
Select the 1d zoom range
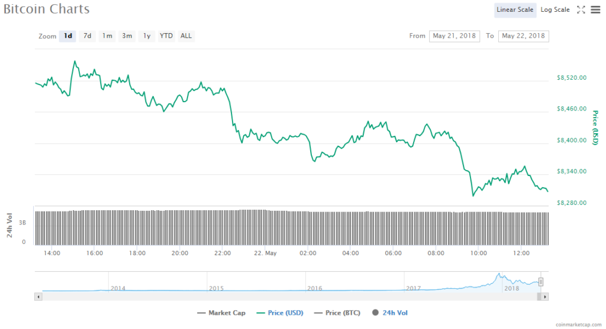68,36
